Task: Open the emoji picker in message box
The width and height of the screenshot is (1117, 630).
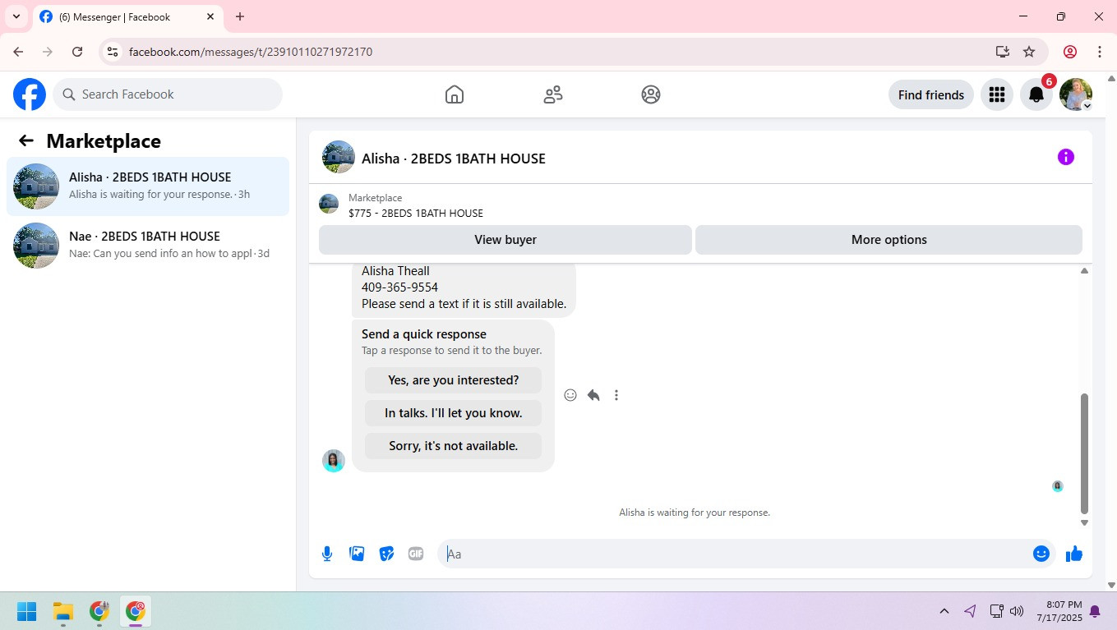Action: [x=1041, y=554]
